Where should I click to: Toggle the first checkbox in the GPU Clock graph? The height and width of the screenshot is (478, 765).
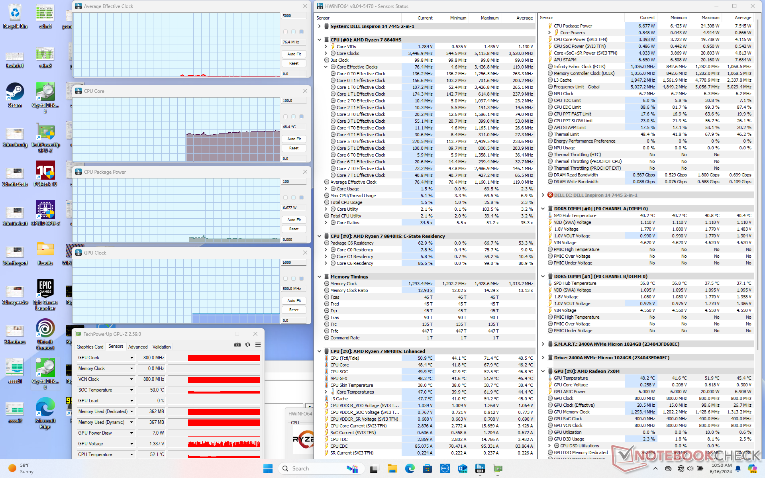click(285, 278)
